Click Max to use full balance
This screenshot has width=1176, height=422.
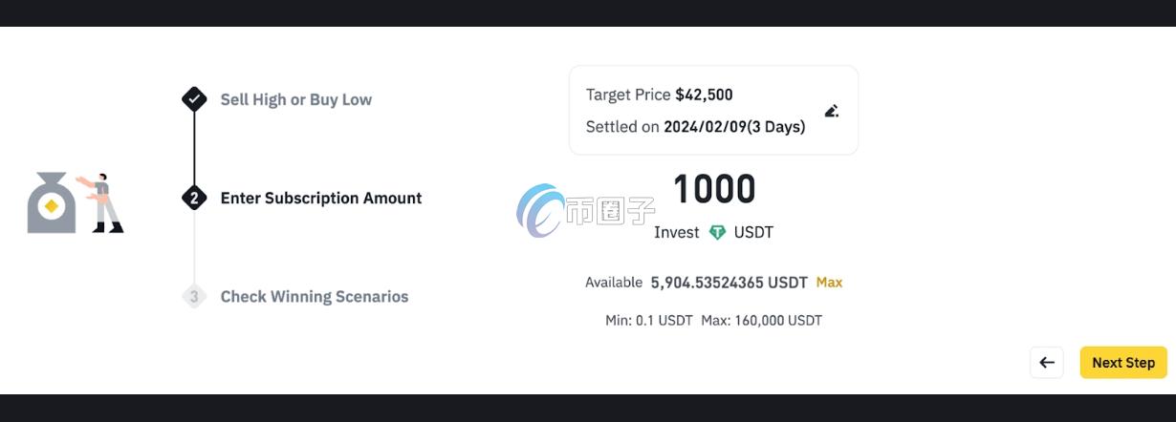[x=829, y=283]
